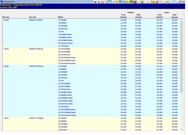Select tyre size 215/55 R 16 97V XL
The height and width of the screenshot is (135, 188).
coord(36,66)
